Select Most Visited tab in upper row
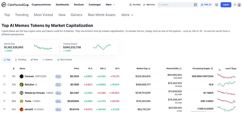The height and width of the screenshot is (113, 243). (x=43, y=15)
